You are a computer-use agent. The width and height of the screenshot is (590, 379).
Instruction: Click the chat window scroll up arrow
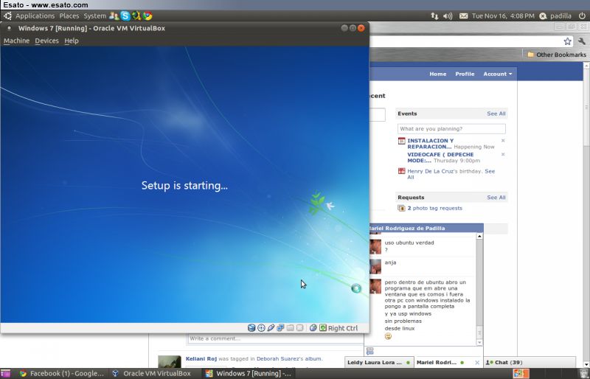click(479, 236)
